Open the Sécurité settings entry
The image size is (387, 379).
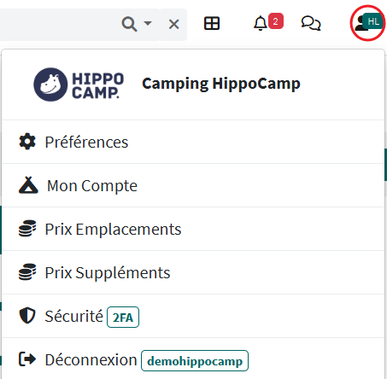pyautogui.click(x=193, y=316)
